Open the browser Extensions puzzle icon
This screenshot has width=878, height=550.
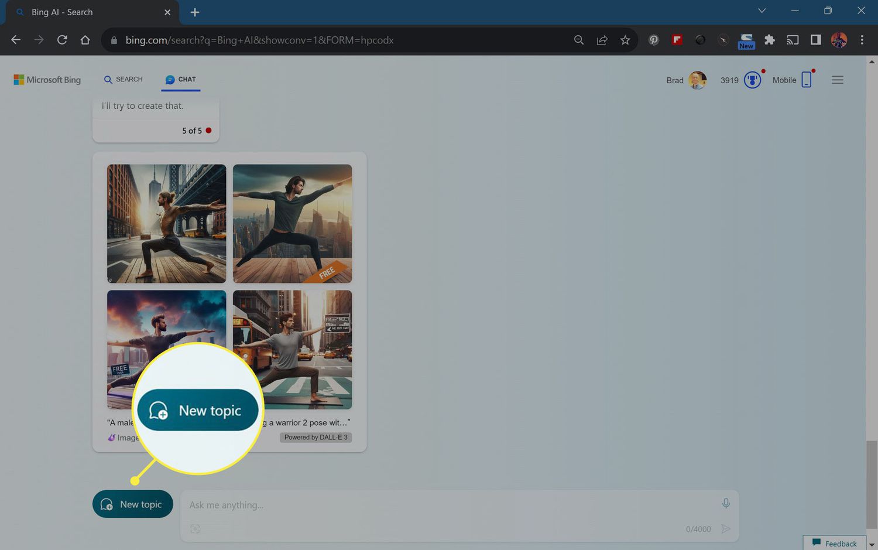tap(770, 40)
